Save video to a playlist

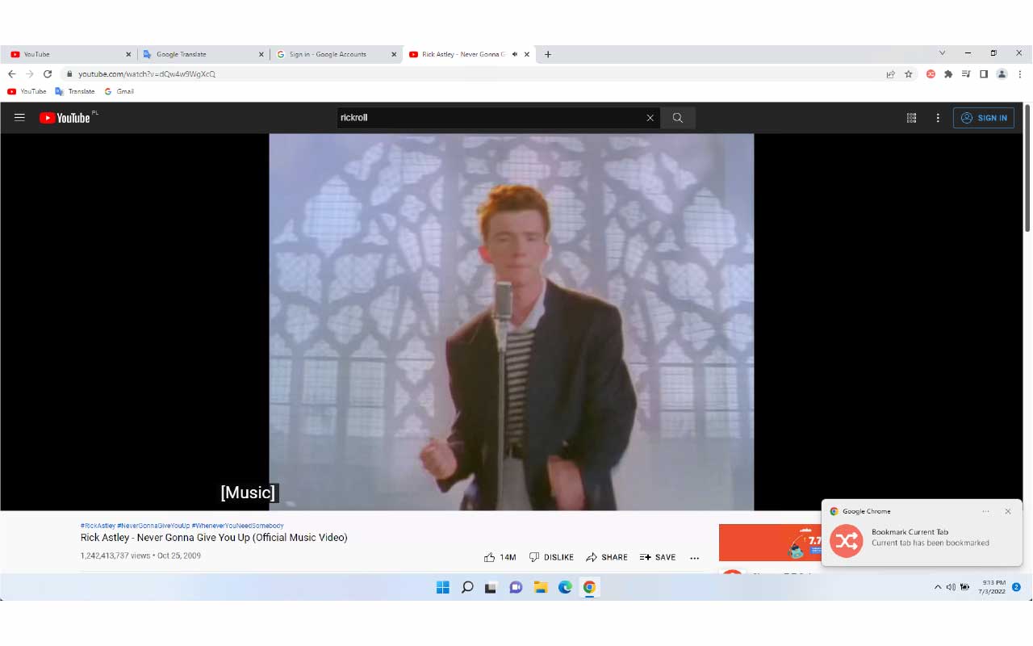tap(658, 557)
